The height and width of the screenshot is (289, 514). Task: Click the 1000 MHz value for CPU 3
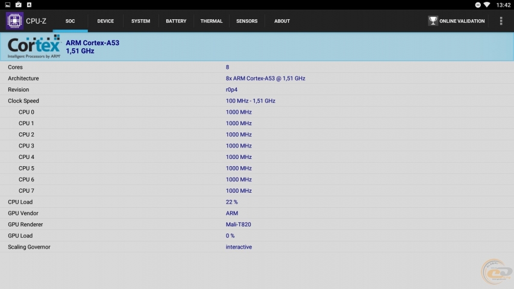[239, 146]
